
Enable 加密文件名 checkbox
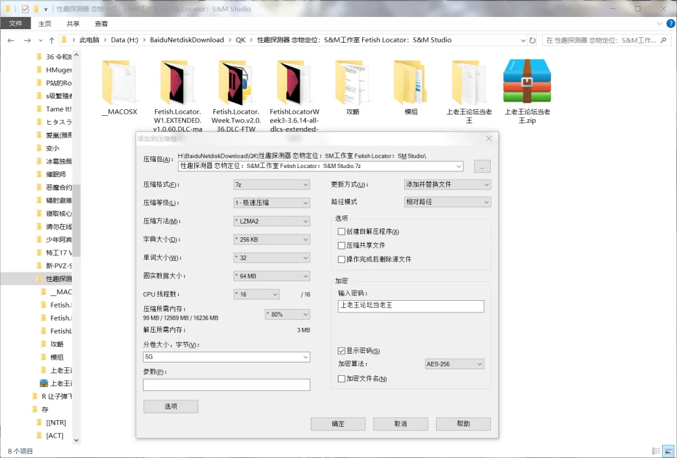[341, 379]
